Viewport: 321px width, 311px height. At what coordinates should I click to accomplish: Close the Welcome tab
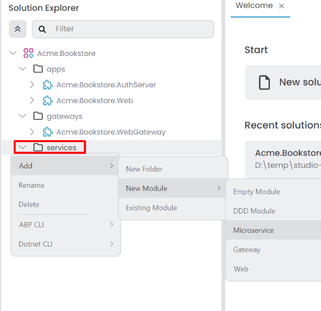click(282, 6)
